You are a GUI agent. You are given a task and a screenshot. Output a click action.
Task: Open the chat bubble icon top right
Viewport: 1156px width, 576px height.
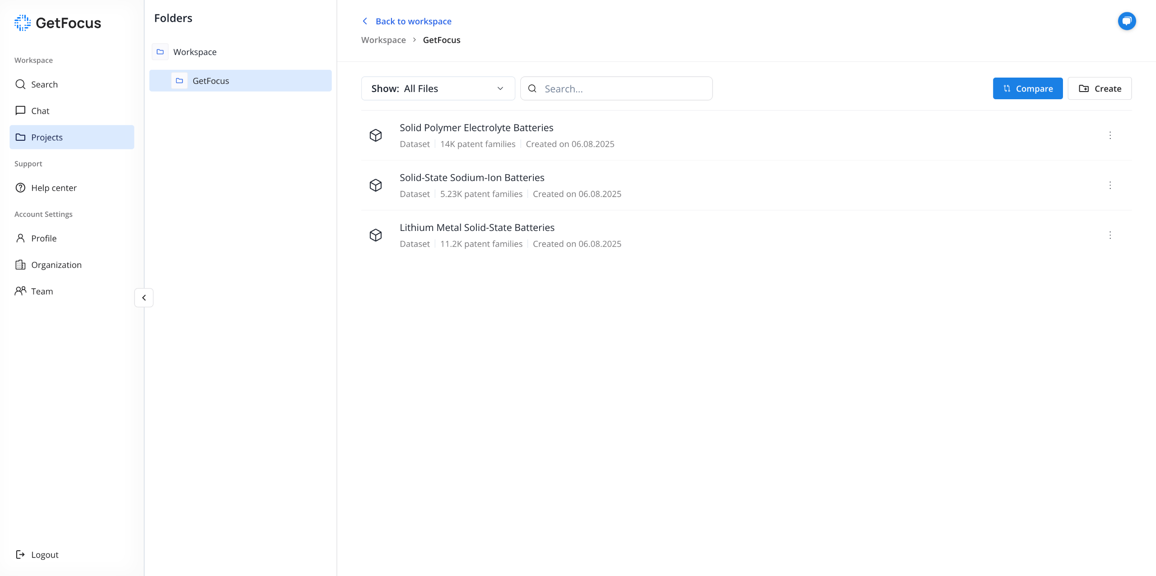(x=1126, y=21)
